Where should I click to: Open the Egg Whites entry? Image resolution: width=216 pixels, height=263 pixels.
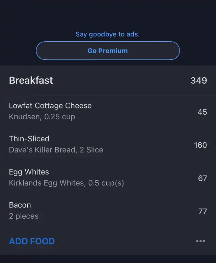tap(108, 178)
